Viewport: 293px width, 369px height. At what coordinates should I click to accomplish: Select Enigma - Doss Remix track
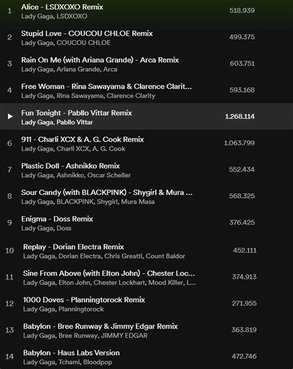pyautogui.click(x=57, y=219)
